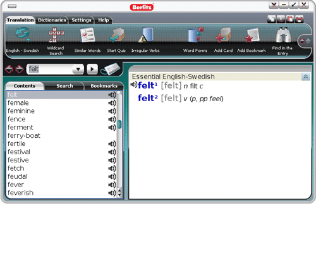Click the pill-shaped menu button in title bar
316x256 pixels.
pos(12,6)
